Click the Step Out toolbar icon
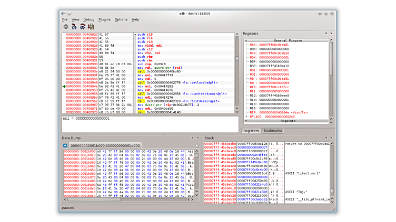 click(91, 26)
